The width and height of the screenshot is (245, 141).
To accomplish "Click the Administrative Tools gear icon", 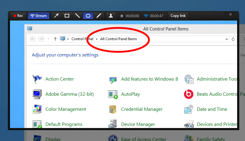I will click(189, 79).
